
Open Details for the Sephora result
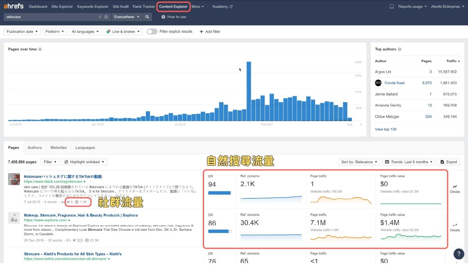click(455, 227)
